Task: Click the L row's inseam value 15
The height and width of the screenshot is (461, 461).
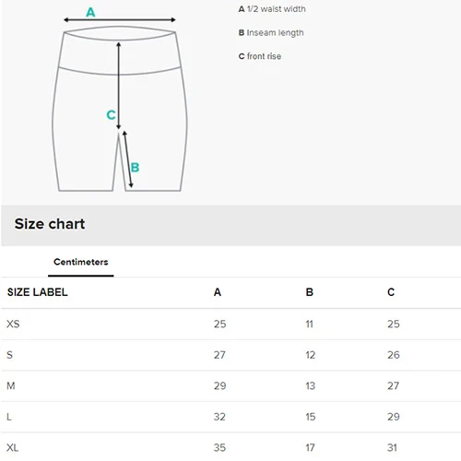Action: click(311, 417)
